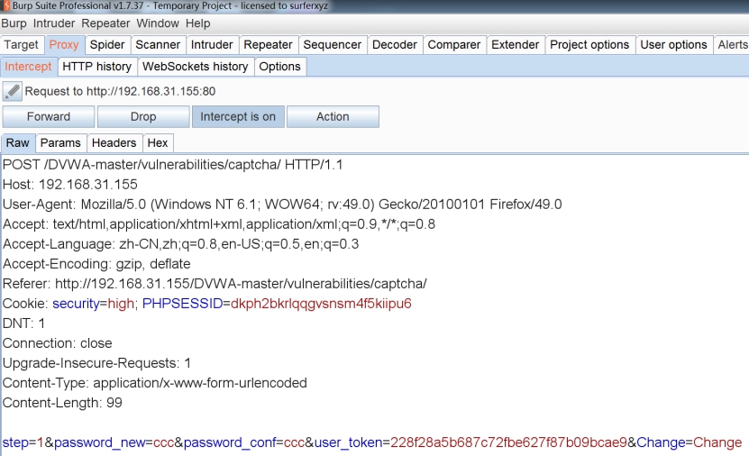This screenshot has width=749, height=456.
Task: Switch to the Headers view tab
Action: coord(114,142)
